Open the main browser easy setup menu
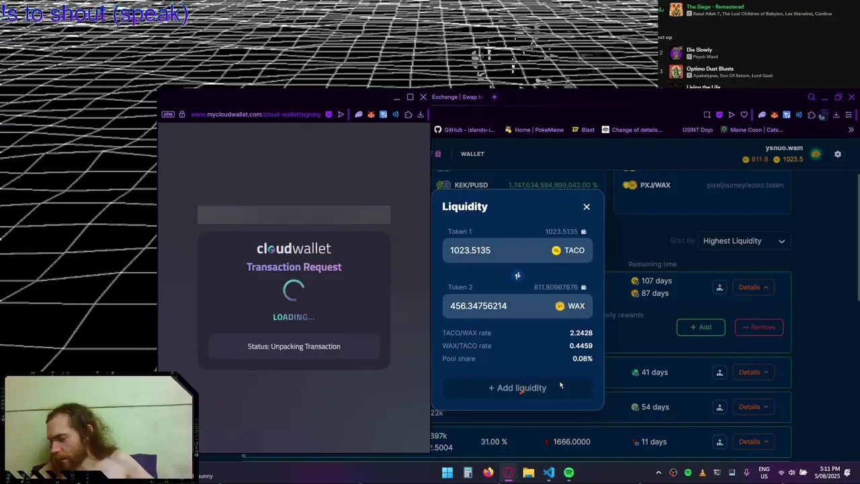 849,115
